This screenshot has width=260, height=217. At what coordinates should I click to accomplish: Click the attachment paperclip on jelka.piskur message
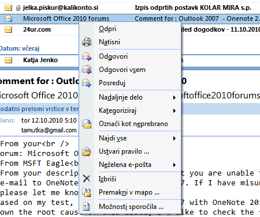point(18,8)
